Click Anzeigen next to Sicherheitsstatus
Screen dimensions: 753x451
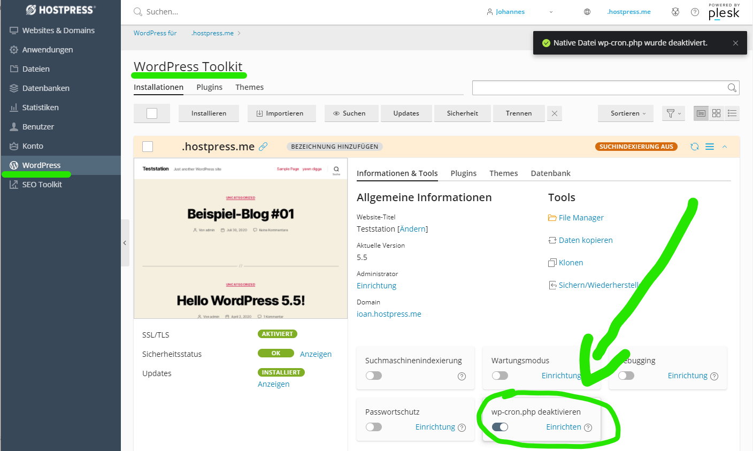coord(316,354)
